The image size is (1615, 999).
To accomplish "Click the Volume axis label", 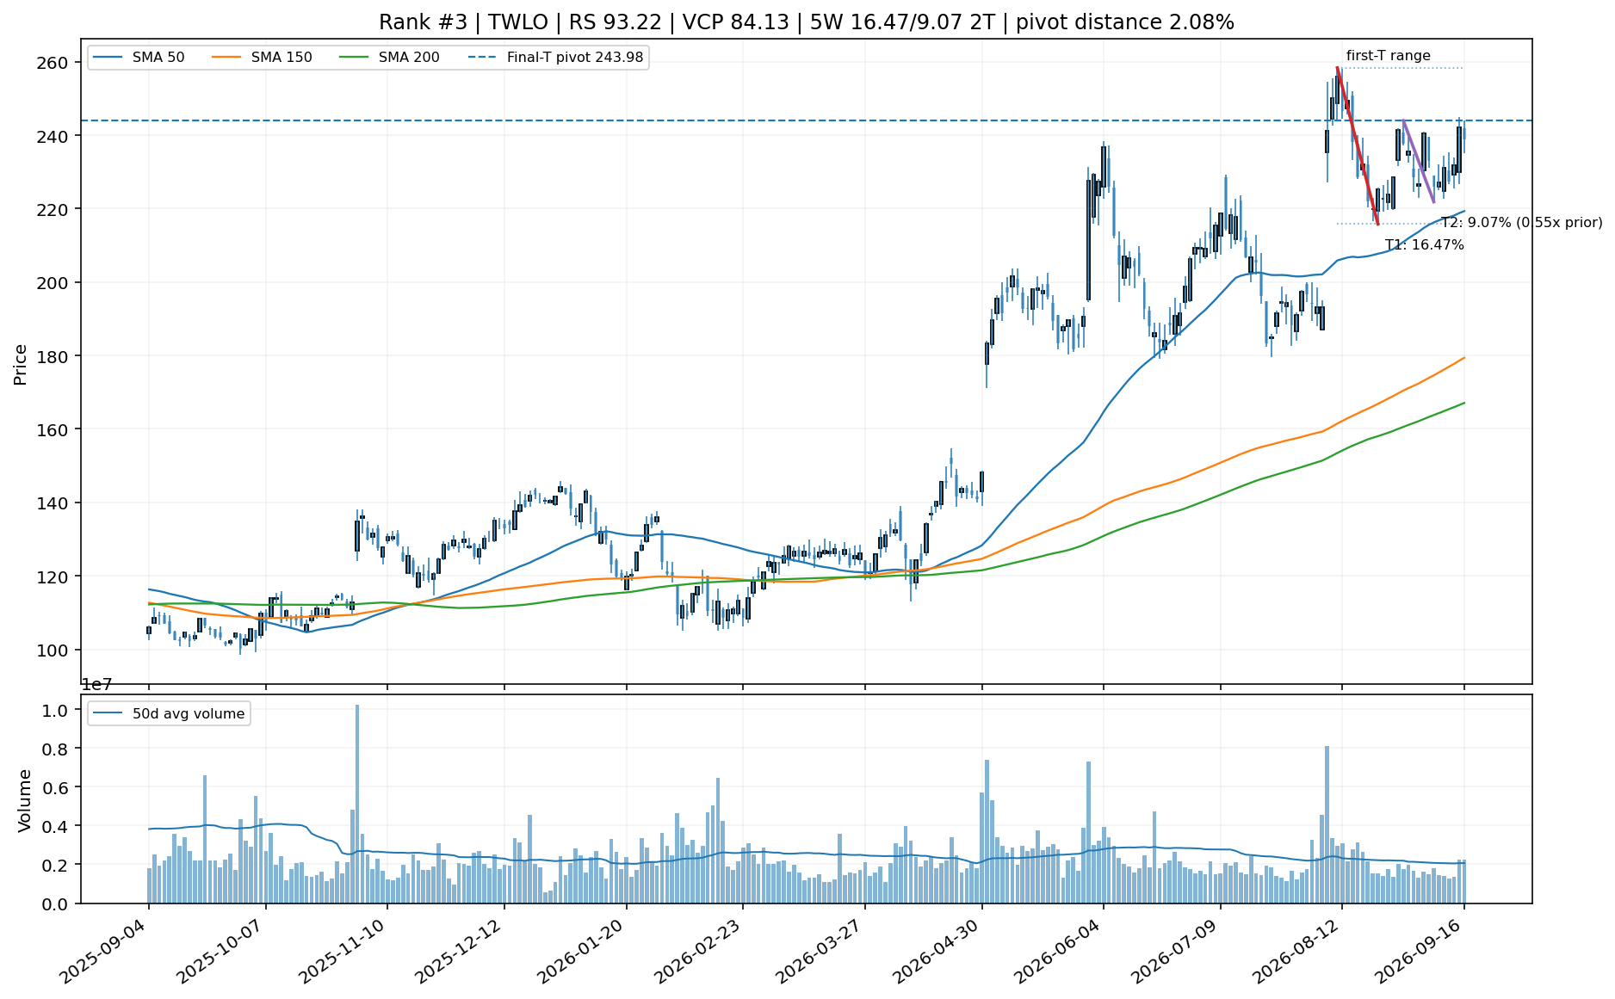I will pyautogui.click(x=24, y=800).
